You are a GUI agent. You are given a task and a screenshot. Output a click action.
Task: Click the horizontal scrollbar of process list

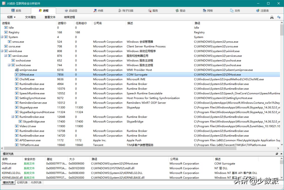click(127, 149)
